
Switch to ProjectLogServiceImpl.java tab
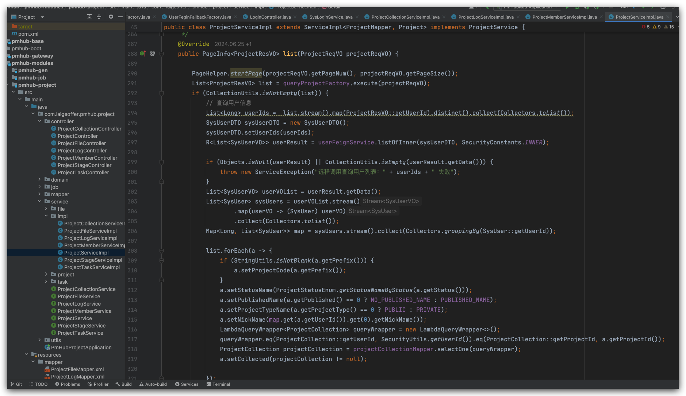[x=486, y=17]
